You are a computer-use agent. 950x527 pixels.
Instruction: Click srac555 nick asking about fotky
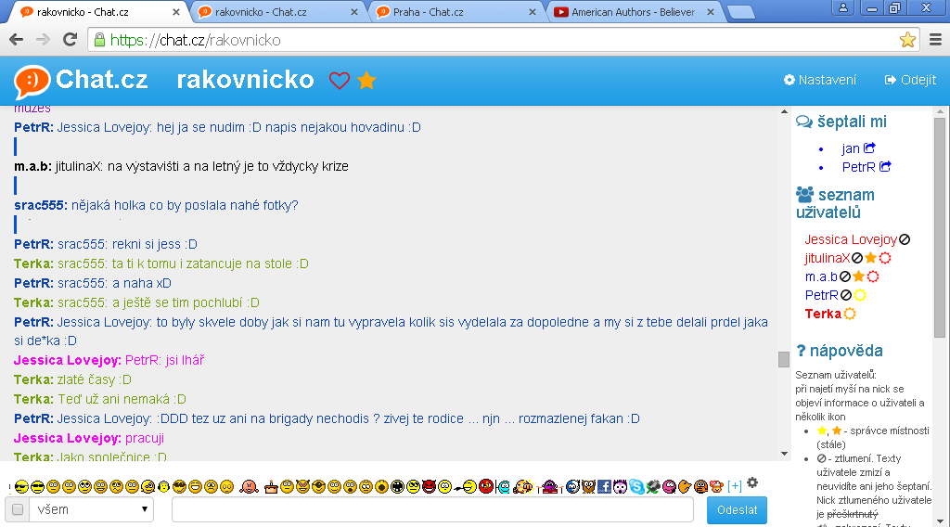pyautogui.click(x=41, y=205)
